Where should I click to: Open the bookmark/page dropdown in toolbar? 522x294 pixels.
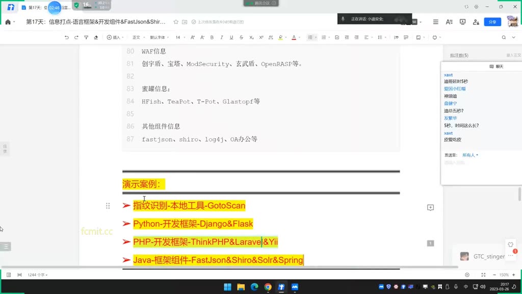click(x=420, y=37)
